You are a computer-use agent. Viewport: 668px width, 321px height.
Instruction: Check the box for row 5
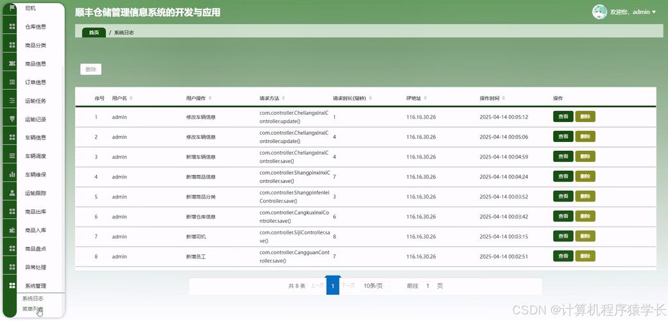(x=80, y=197)
